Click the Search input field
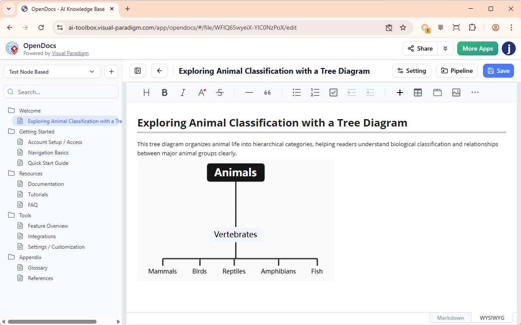Viewport: 521px width, 325px height. pos(61,92)
